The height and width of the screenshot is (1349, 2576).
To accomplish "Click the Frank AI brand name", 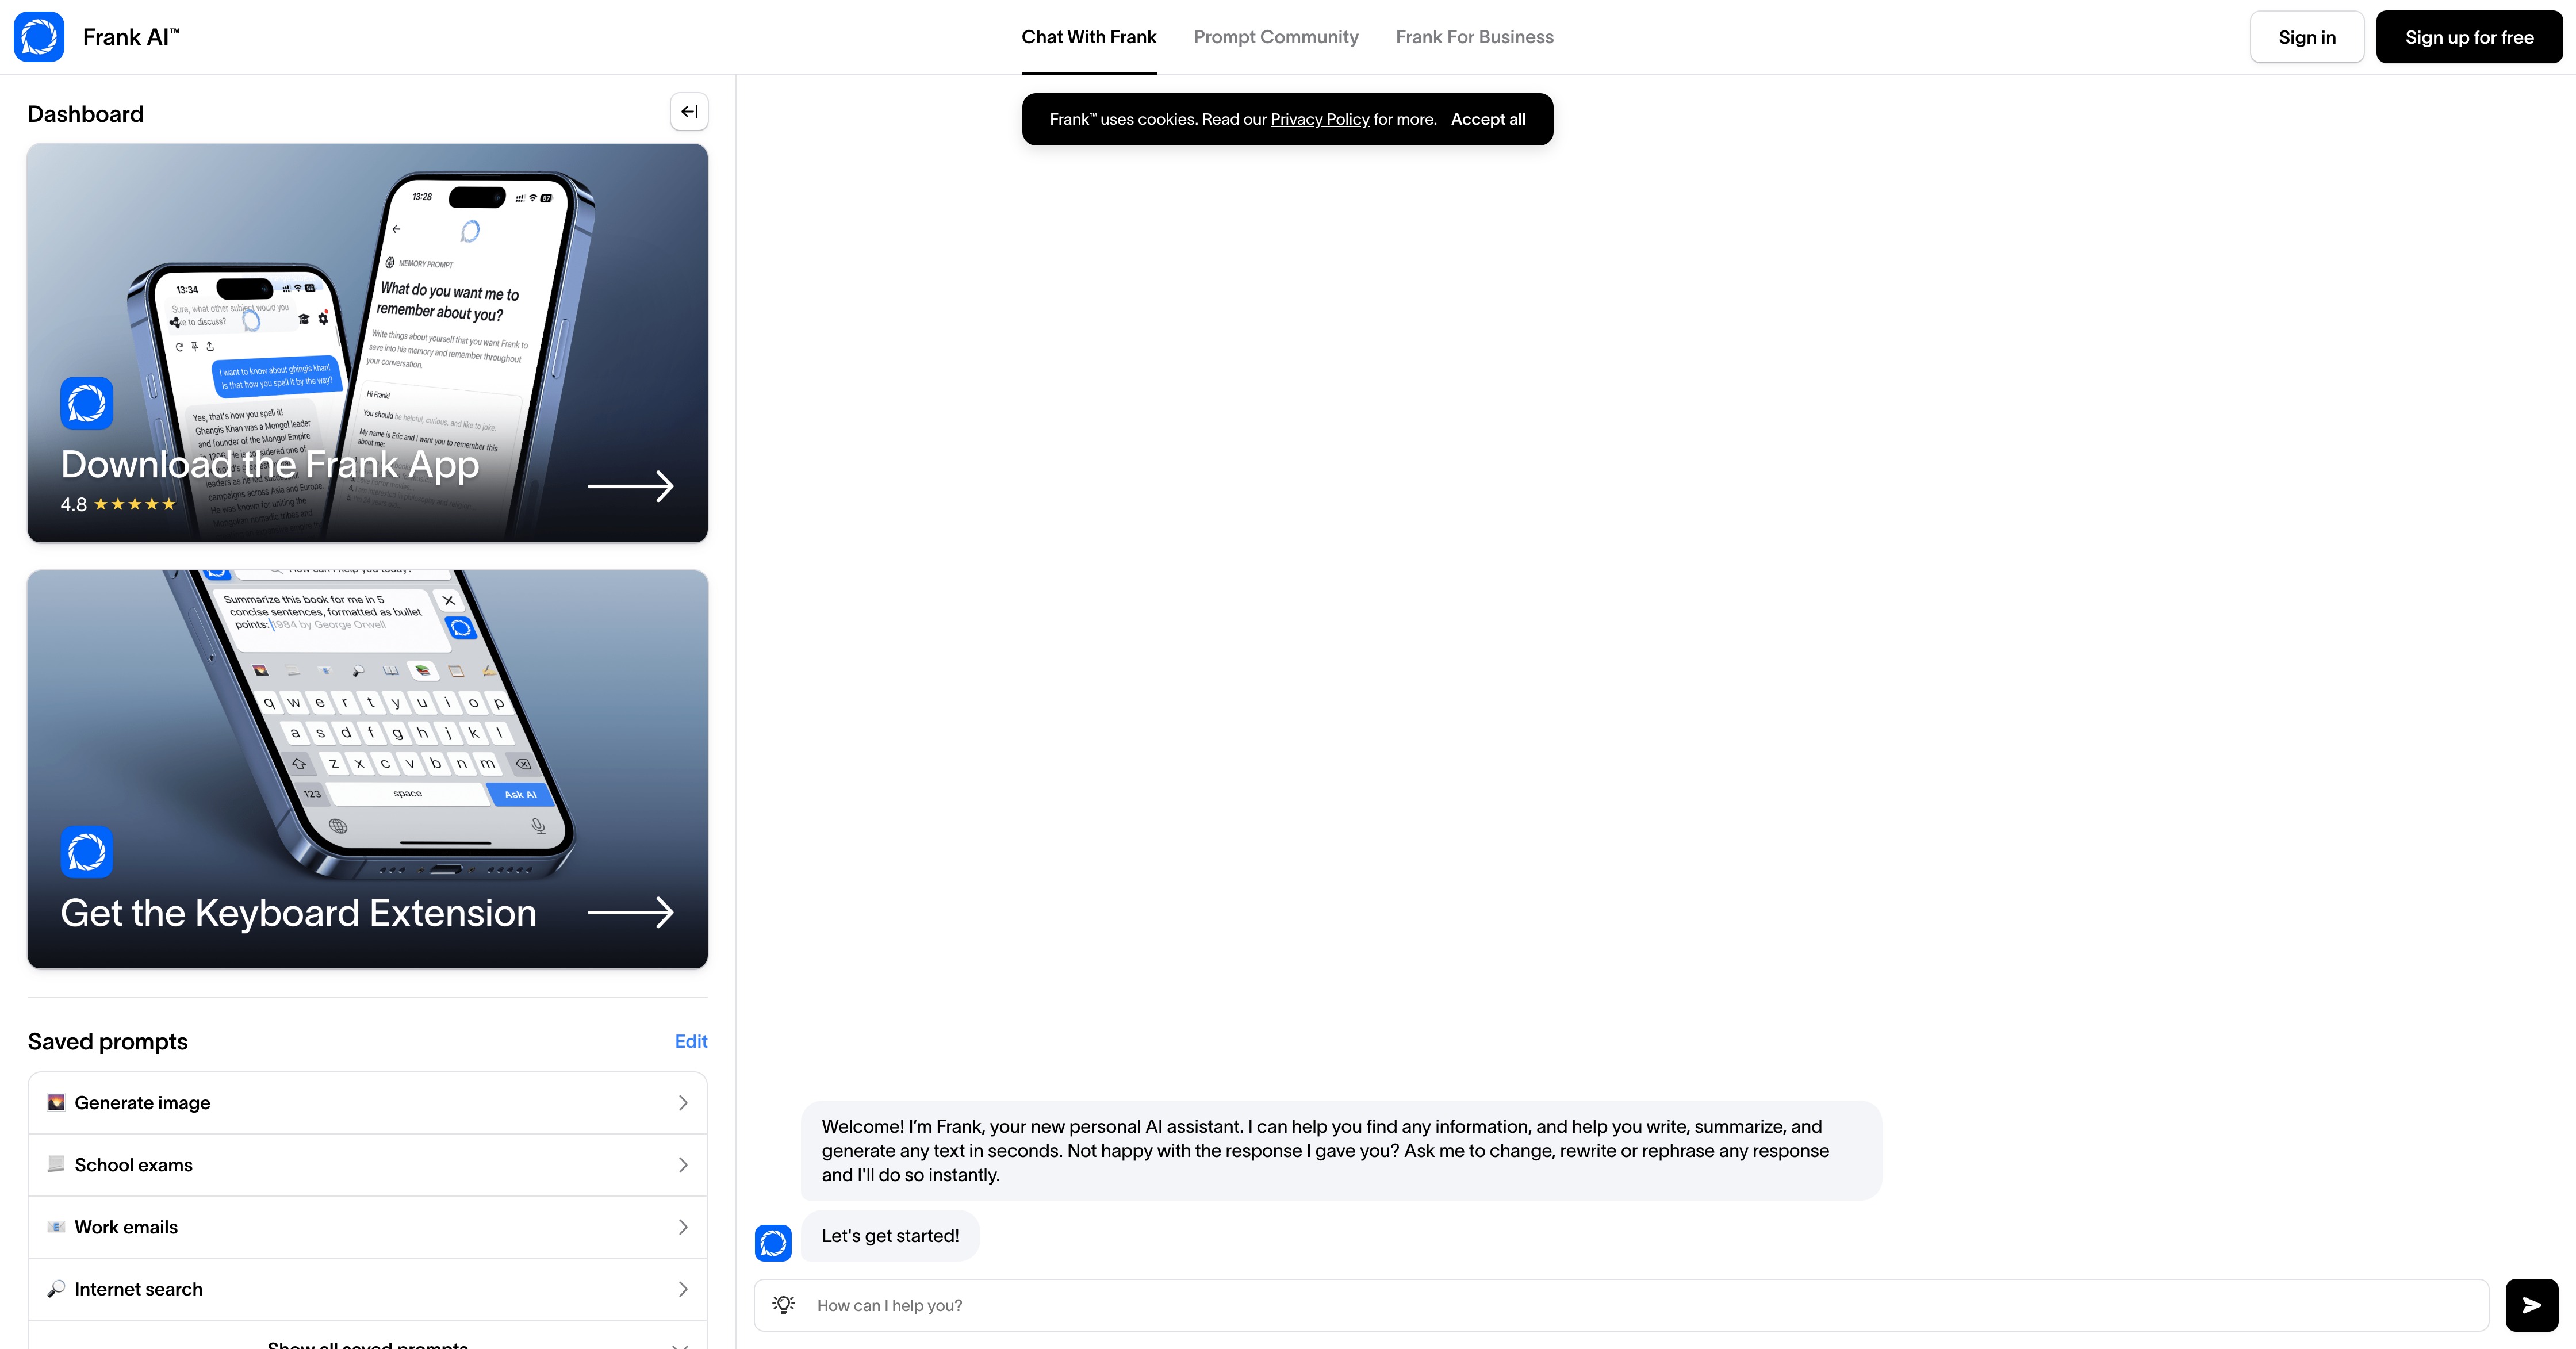I will (x=131, y=37).
